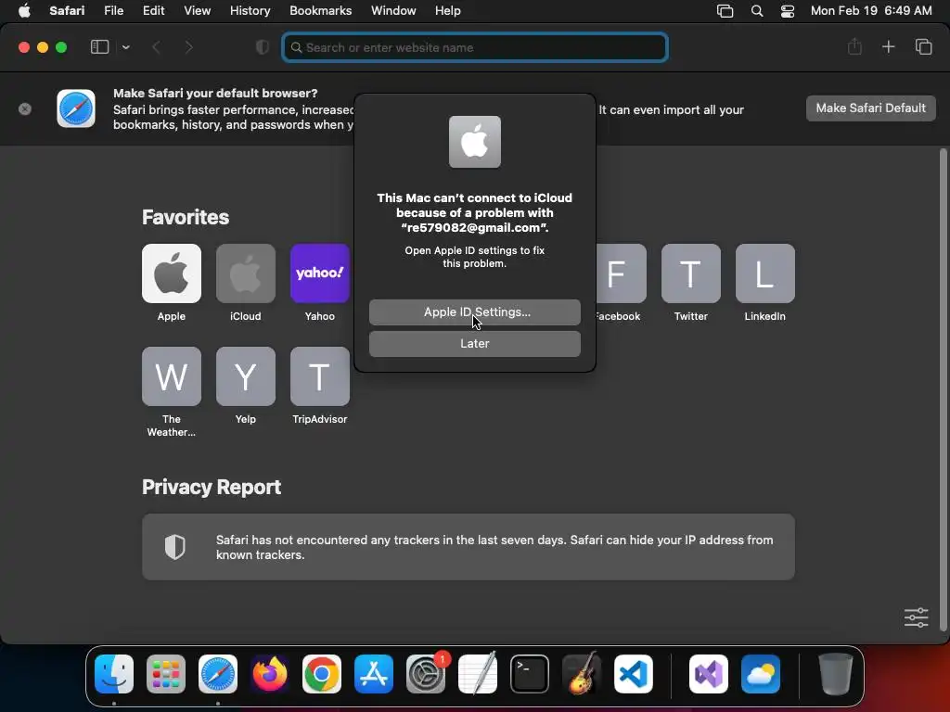
Task: Click the Share toolbar icon
Action: [x=854, y=46]
